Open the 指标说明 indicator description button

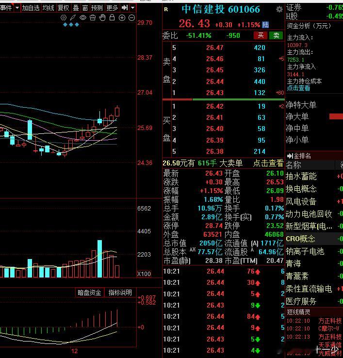(120, 293)
